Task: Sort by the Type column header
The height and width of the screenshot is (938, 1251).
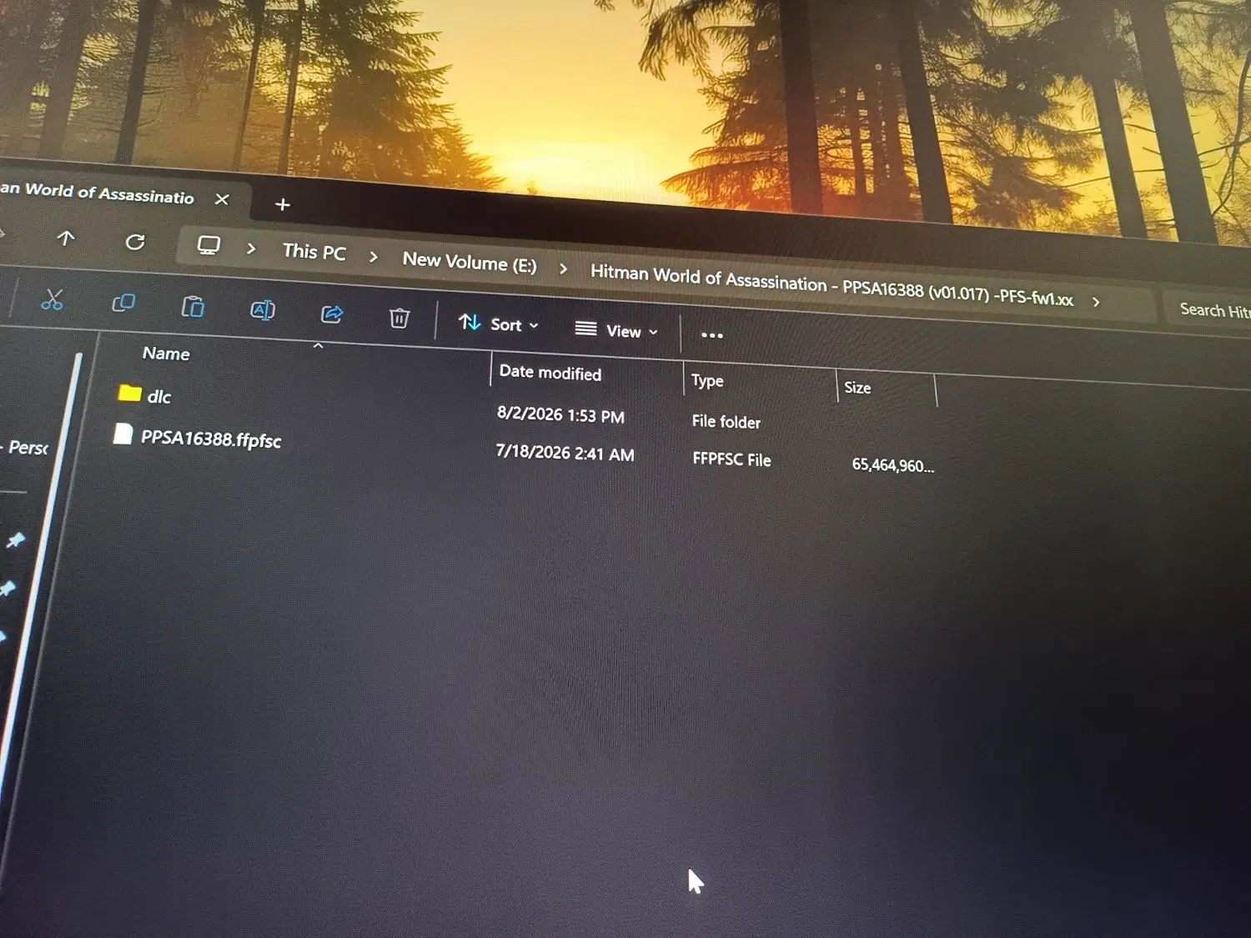Action: pos(707,381)
